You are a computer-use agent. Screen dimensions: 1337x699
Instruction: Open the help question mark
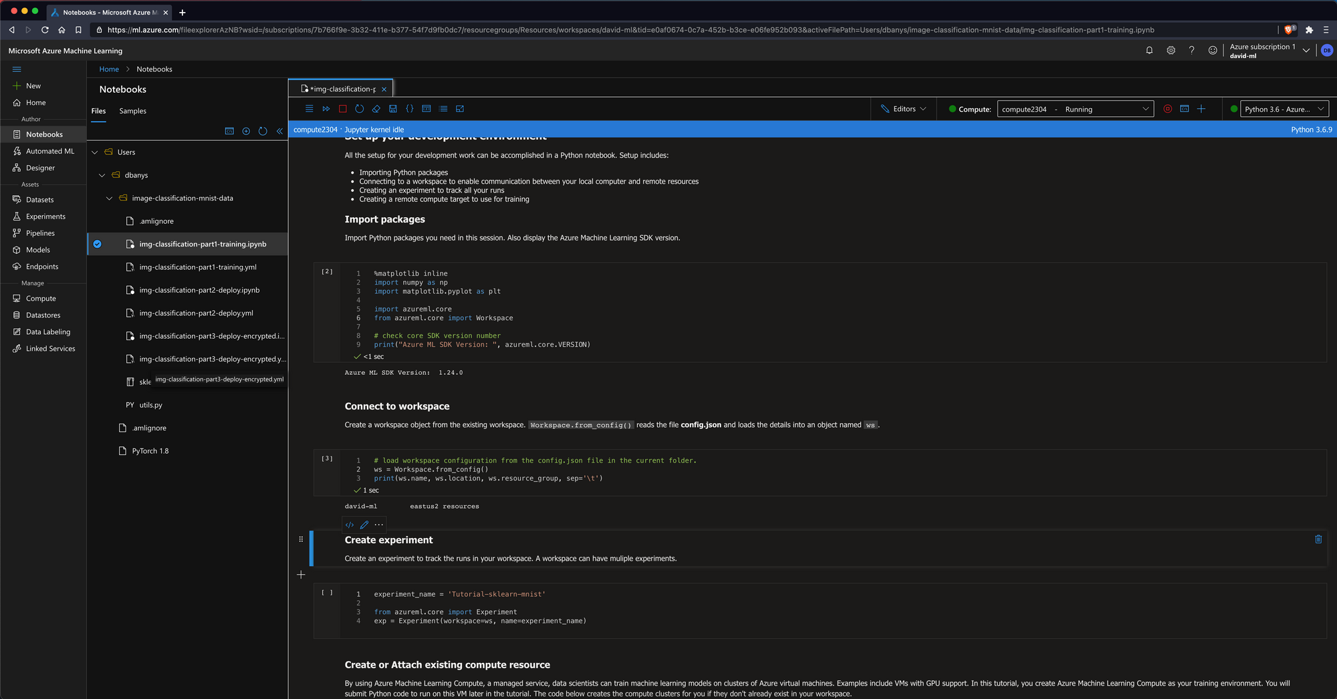click(x=1191, y=50)
